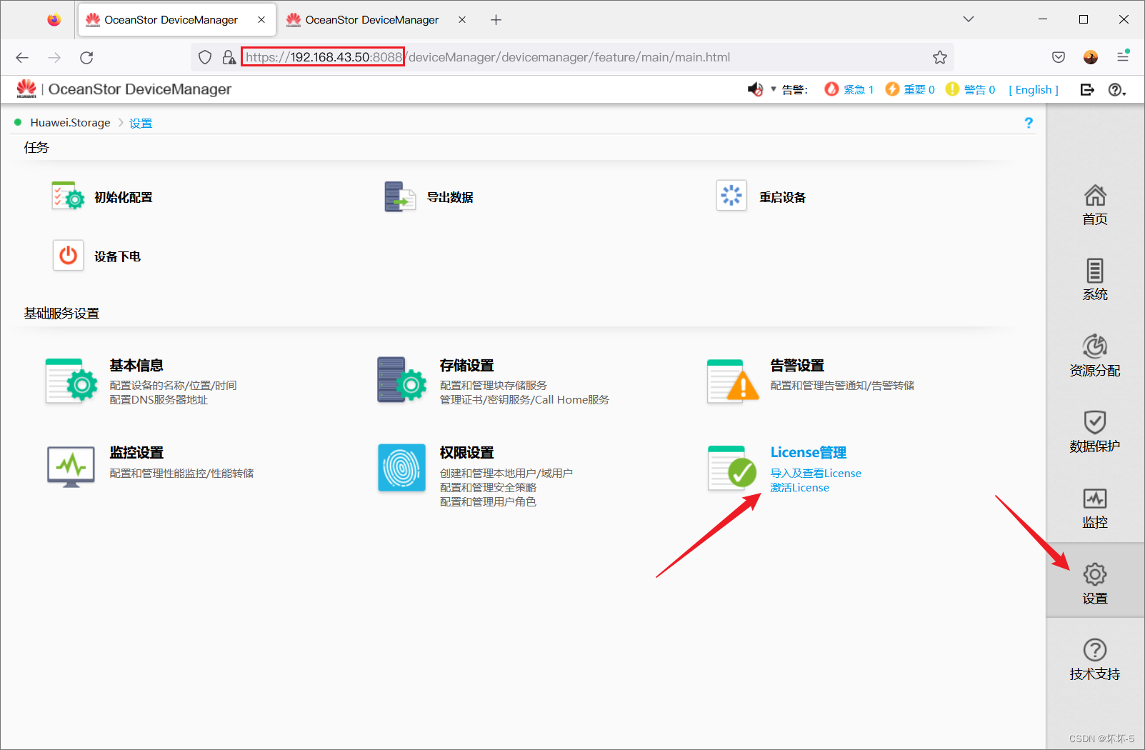Open a new browser tab
The image size is (1145, 750).
(x=496, y=20)
